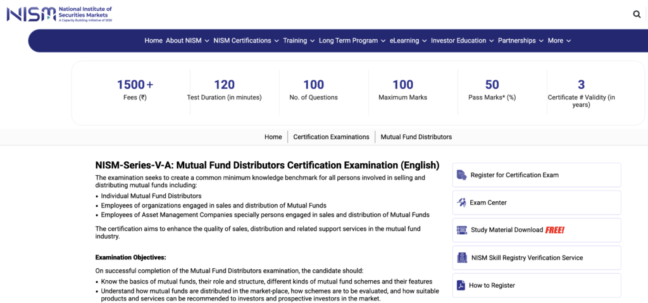The width and height of the screenshot is (648, 303).
Task: Open Certification Examinations breadcrumb link
Action: click(331, 137)
